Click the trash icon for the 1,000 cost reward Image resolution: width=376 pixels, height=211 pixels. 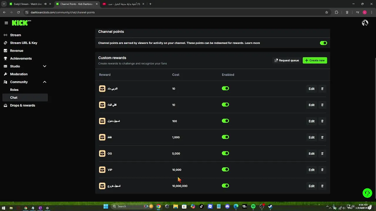[322, 137]
